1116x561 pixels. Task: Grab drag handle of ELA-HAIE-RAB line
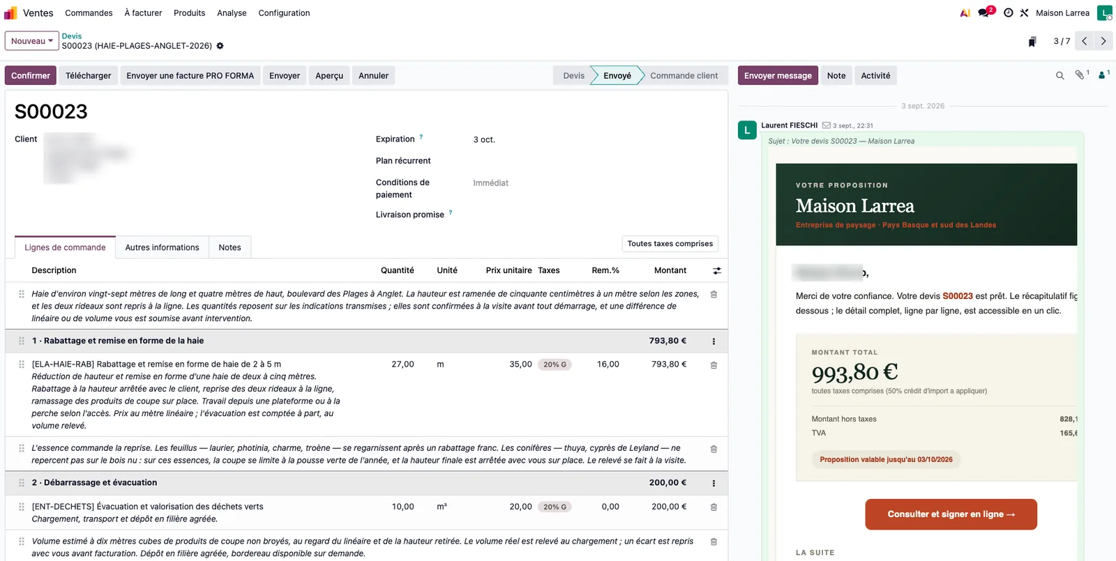point(22,364)
